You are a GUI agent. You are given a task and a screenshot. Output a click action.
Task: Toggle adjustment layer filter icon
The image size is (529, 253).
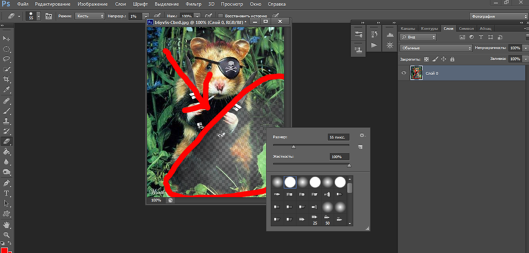(x=471, y=37)
